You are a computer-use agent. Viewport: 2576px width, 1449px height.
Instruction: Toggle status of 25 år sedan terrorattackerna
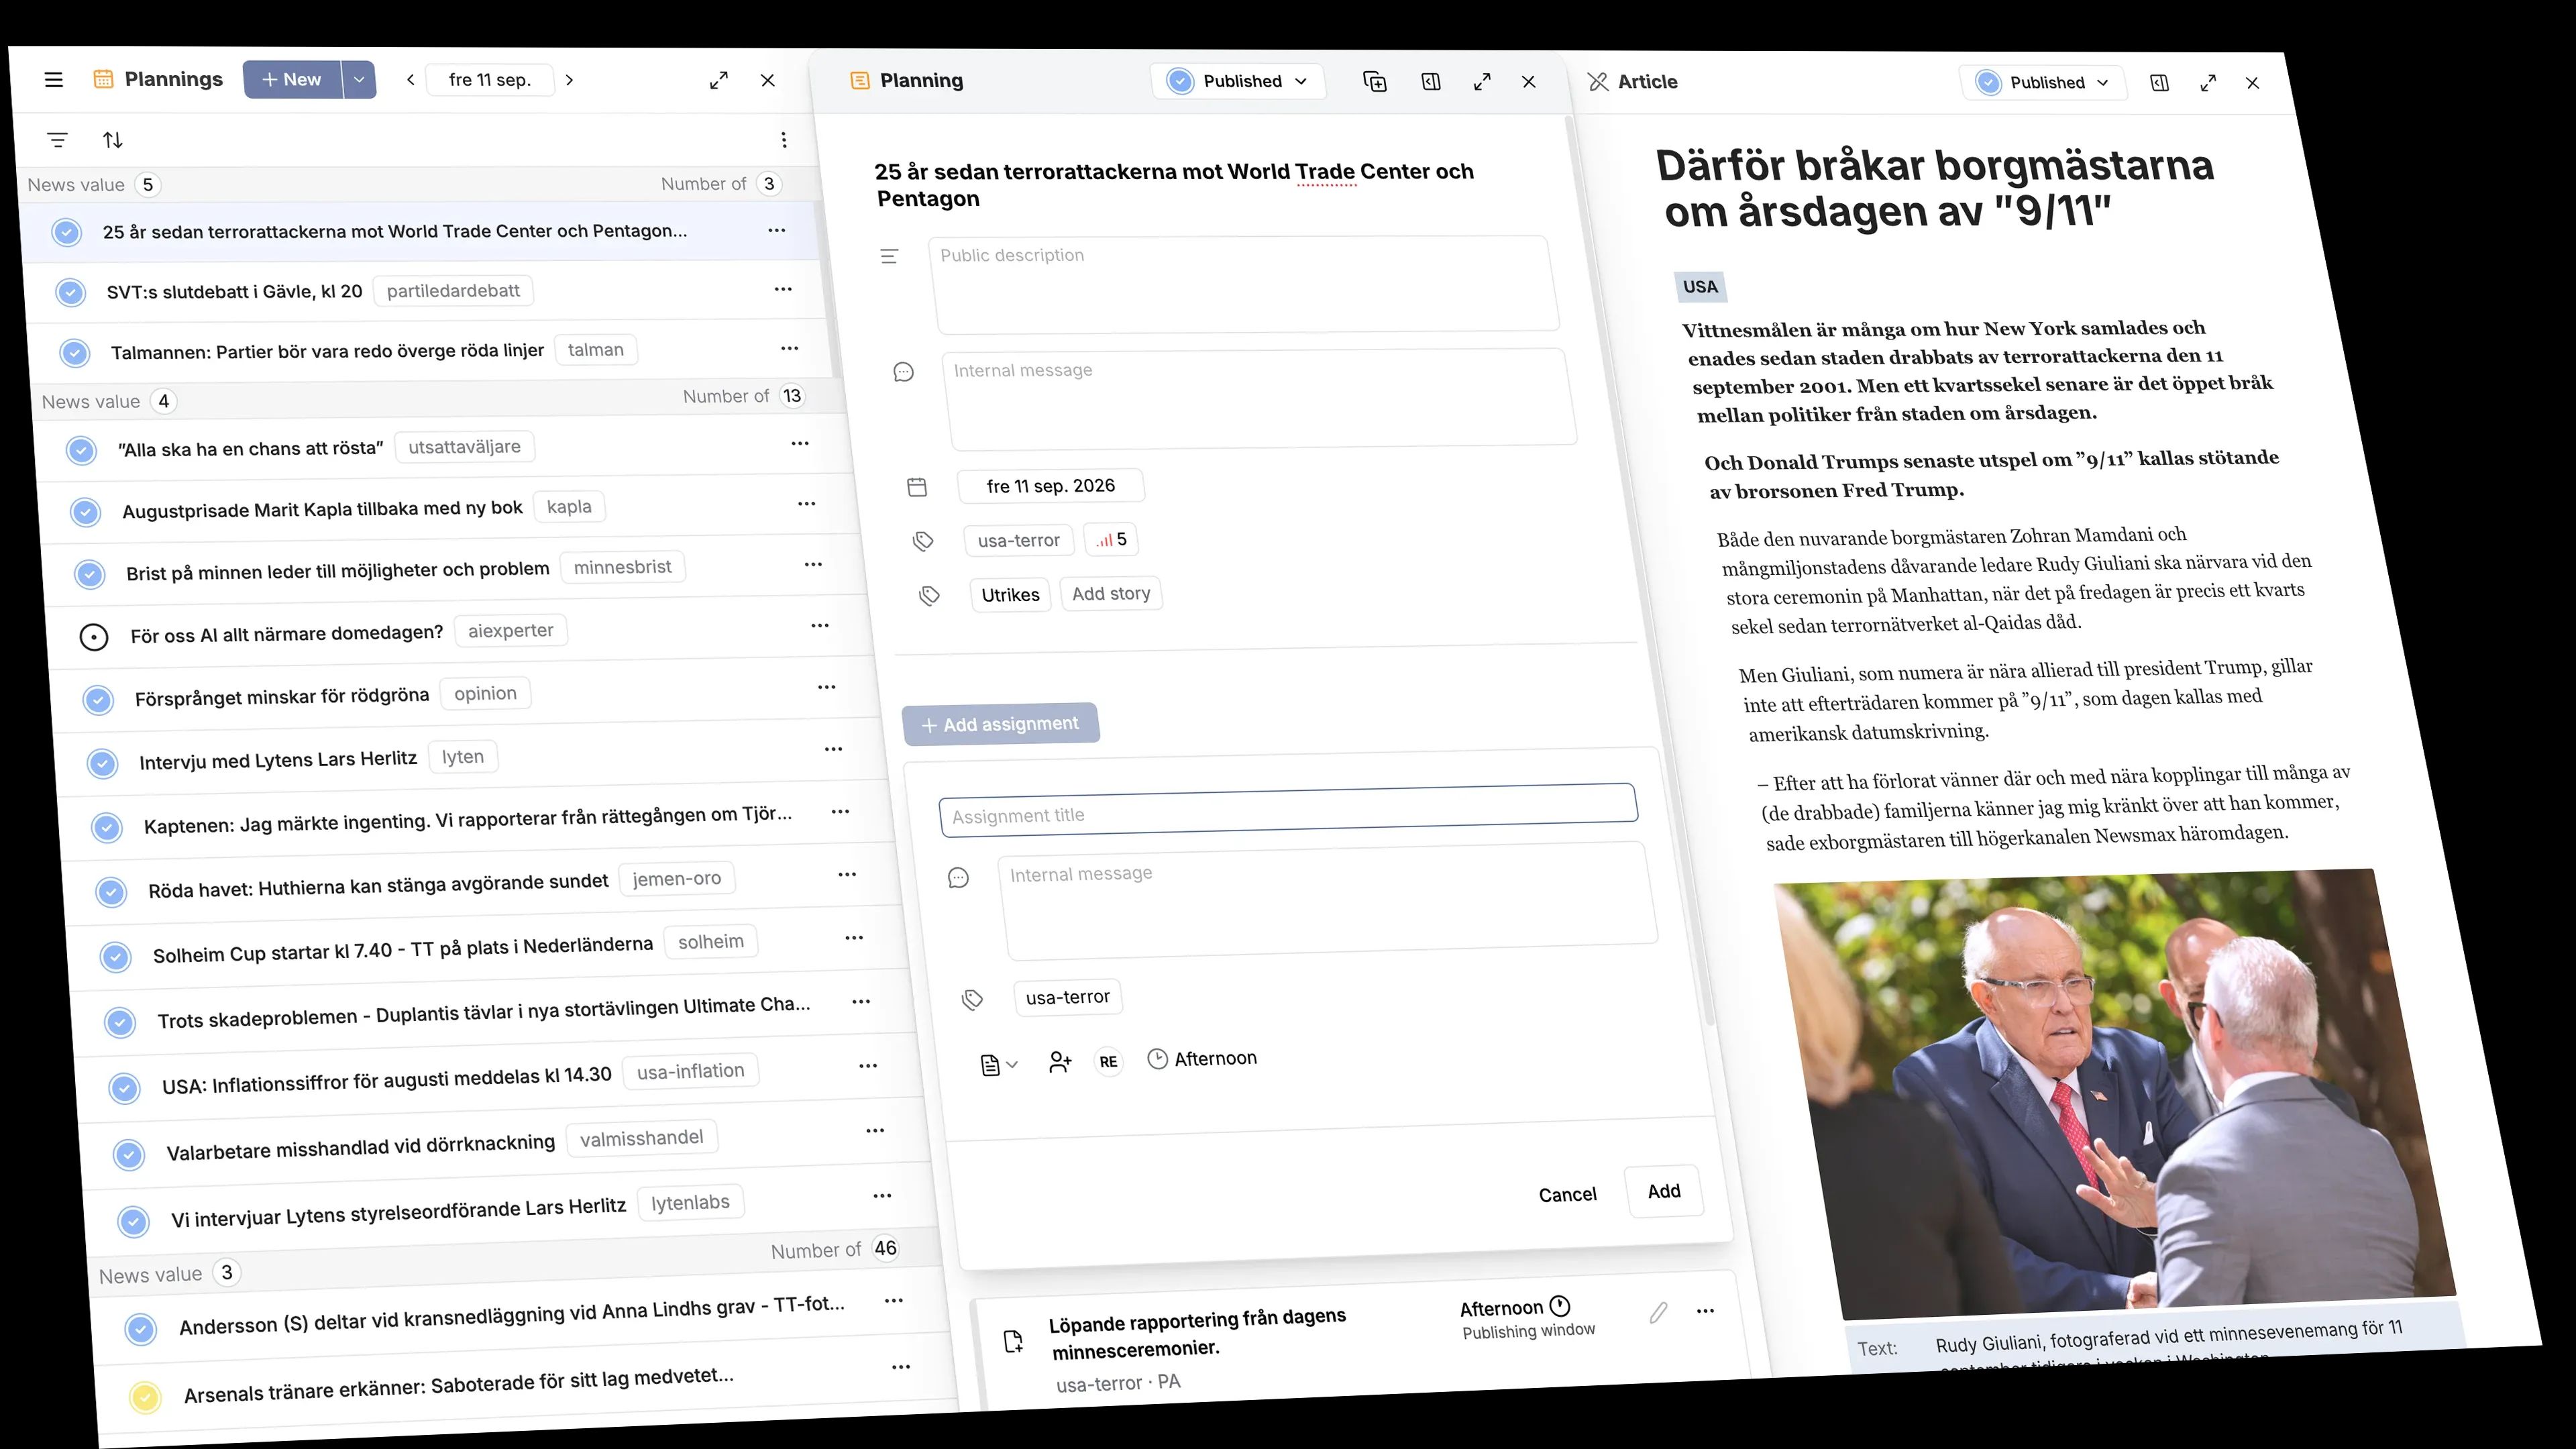(x=66, y=232)
